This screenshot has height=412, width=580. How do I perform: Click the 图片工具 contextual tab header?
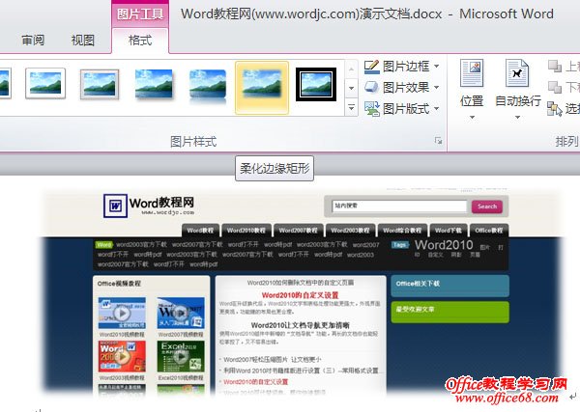[140, 14]
